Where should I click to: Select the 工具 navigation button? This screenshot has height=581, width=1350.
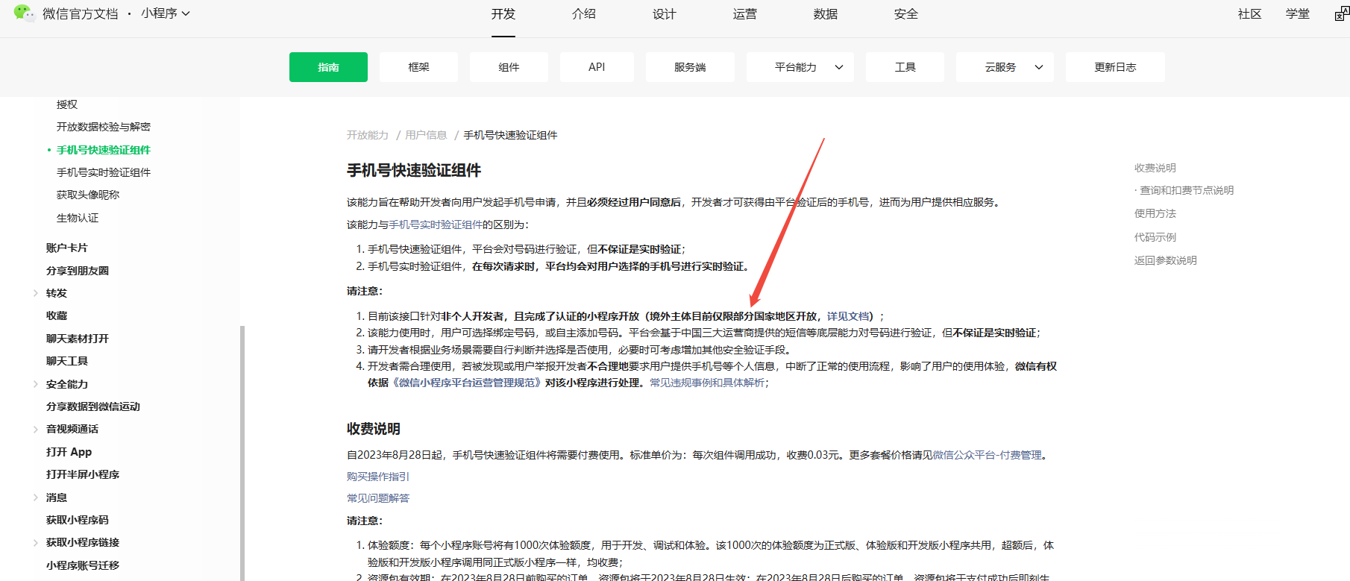click(x=905, y=67)
